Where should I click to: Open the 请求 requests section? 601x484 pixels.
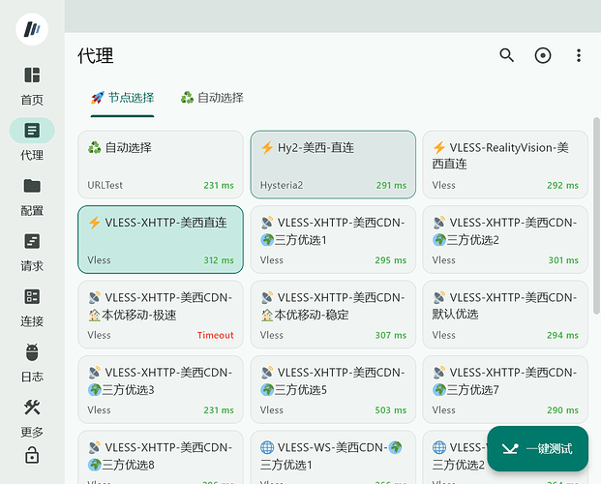pyautogui.click(x=32, y=253)
